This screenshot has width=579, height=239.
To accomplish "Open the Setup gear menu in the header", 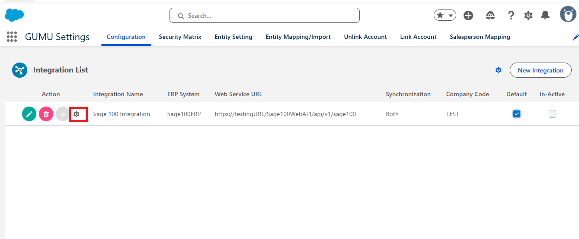I will tap(528, 16).
